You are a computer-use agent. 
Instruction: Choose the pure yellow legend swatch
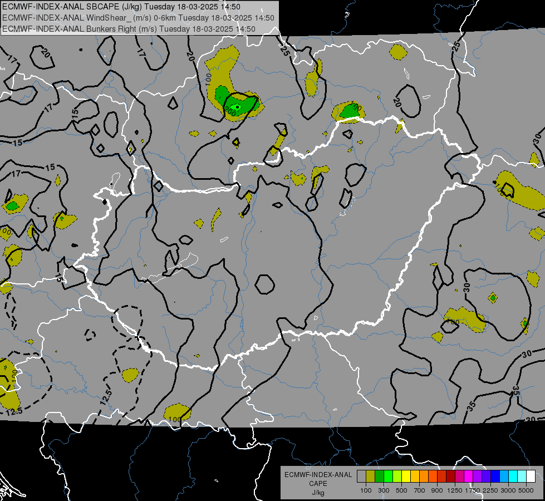pos(406,477)
